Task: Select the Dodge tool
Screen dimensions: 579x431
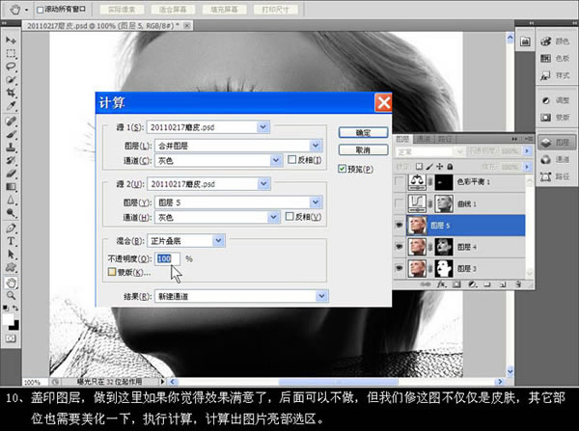Action: (11, 213)
